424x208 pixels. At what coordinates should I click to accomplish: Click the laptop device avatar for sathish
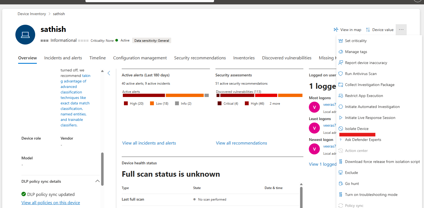(x=25, y=35)
